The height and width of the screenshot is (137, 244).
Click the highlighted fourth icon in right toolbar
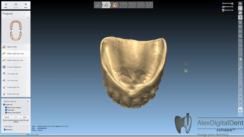(x=240, y=18)
